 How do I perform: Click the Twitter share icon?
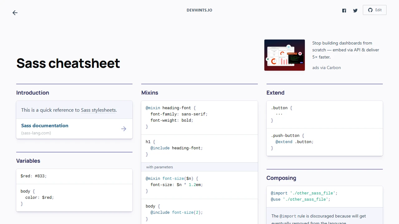(x=355, y=10)
